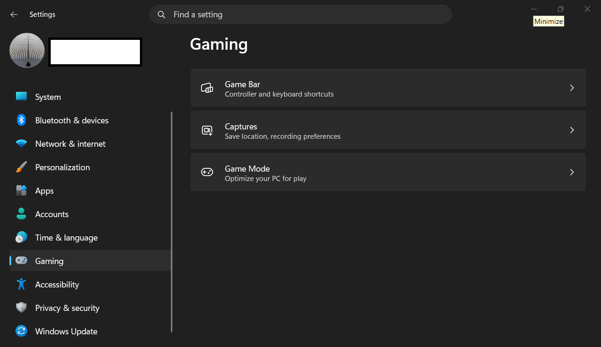This screenshot has height=347, width=601.
Task: Click the Personalization paintbrush icon
Action: [x=21, y=167]
